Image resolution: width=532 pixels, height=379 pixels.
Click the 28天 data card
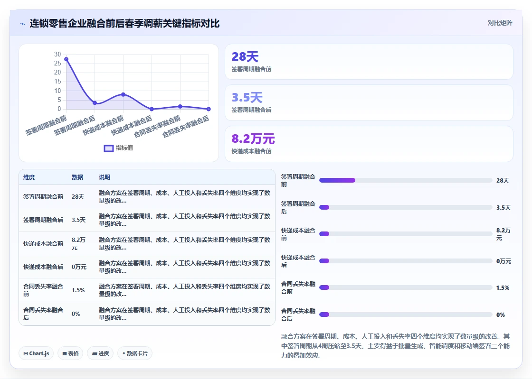(369, 62)
